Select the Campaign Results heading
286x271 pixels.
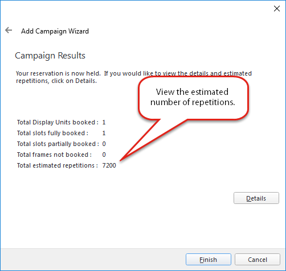[50, 56]
